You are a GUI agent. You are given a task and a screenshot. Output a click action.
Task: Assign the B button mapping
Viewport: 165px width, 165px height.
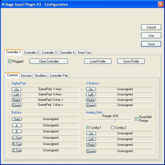(17, 131)
